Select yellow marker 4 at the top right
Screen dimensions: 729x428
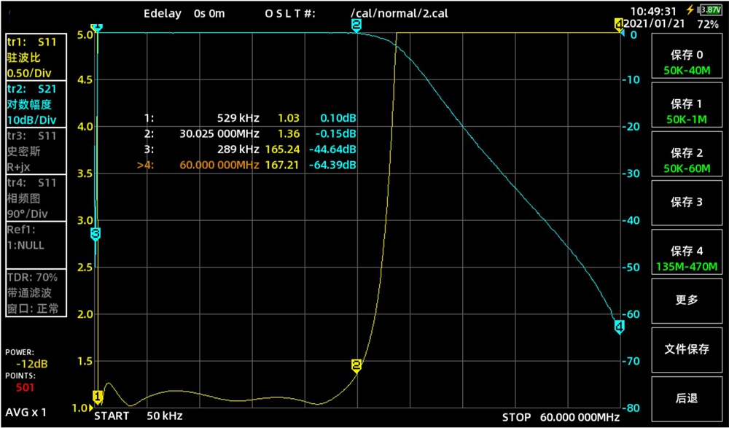pyautogui.click(x=619, y=25)
